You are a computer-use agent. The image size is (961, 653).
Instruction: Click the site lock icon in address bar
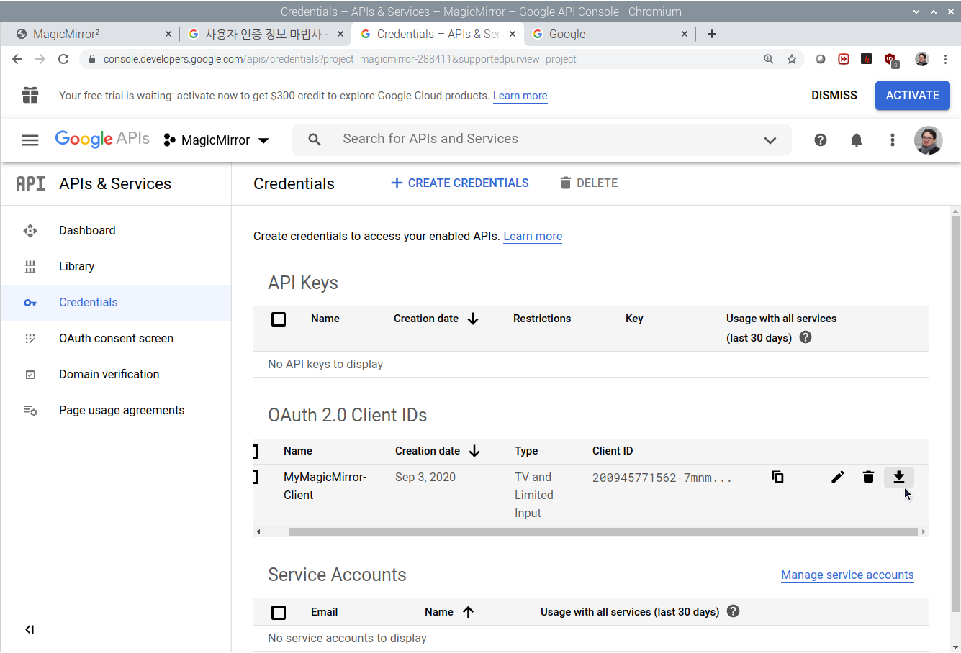pyautogui.click(x=91, y=59)
